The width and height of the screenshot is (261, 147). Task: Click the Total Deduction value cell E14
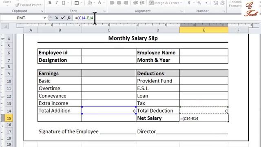click(x=204, y=111)
